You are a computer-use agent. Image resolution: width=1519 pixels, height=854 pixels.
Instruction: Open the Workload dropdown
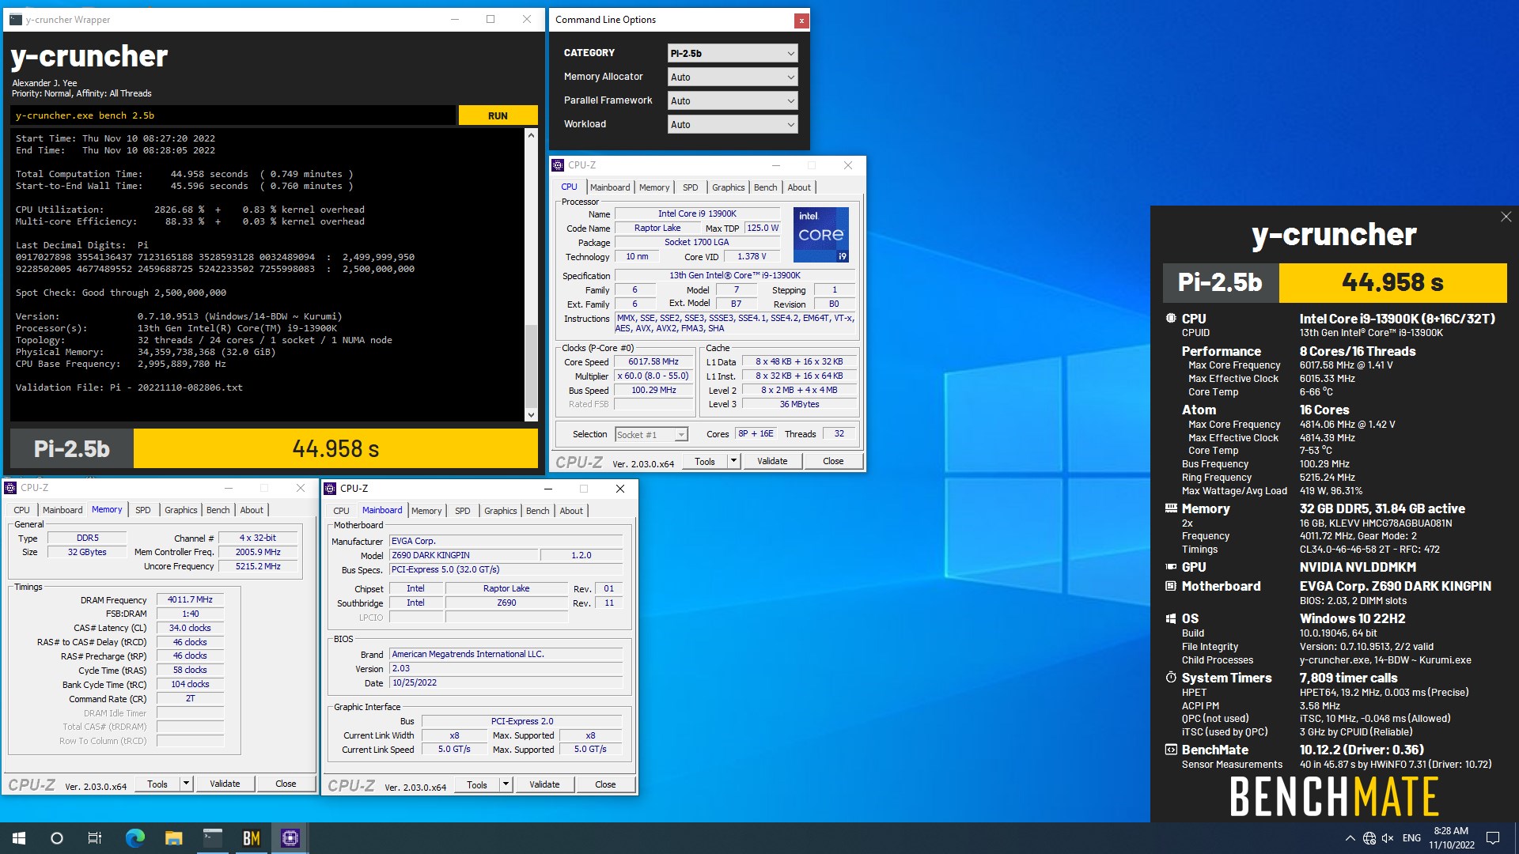(x=733, y=124)
